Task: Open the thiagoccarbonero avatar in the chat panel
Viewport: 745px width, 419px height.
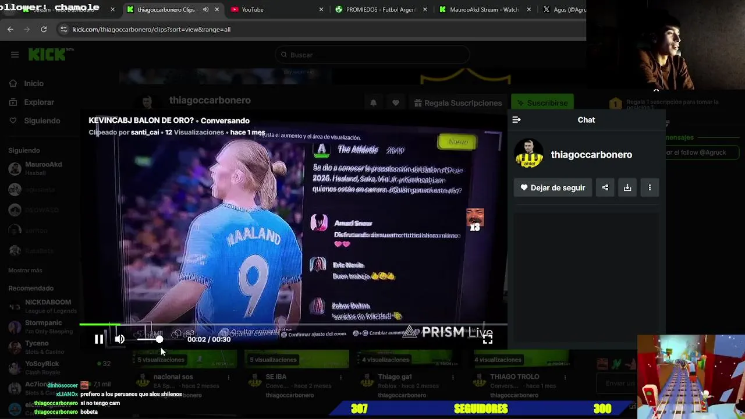Action: (528, 154)
